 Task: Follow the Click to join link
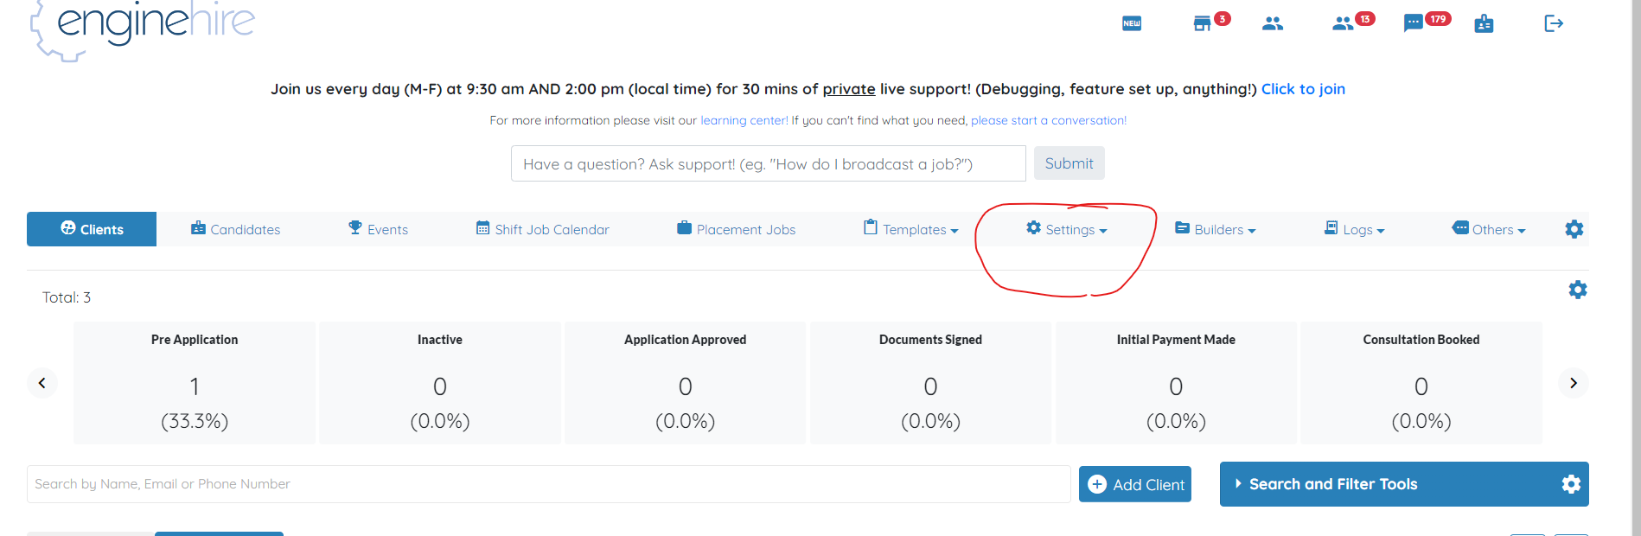point(1303,89)
